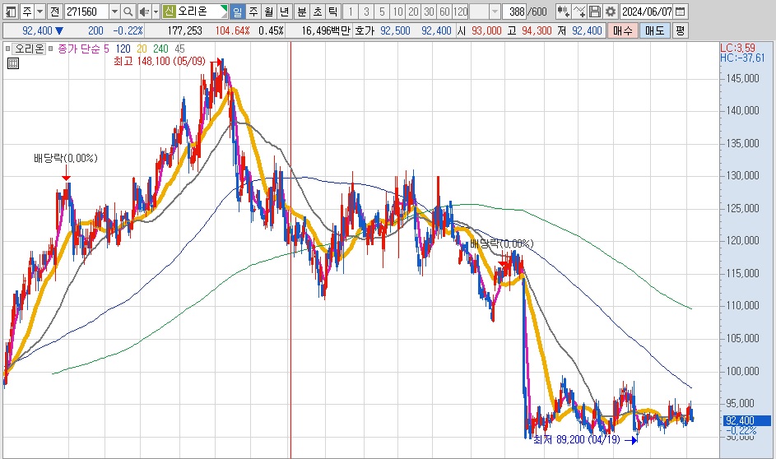Click the 최저 89,200 (04/19) label
The width and height of the screenshot is (776, 459).
click(577, 439)
